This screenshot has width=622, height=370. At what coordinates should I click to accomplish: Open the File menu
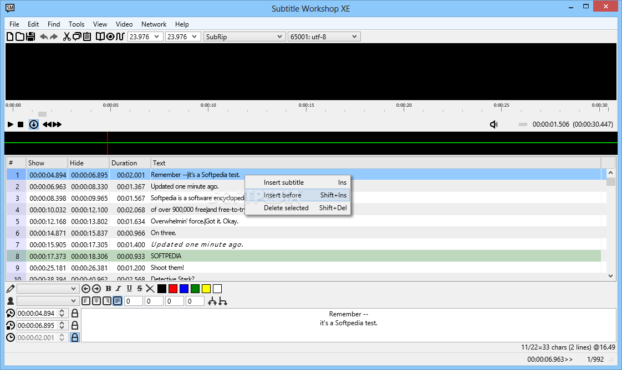pos(14,24)
